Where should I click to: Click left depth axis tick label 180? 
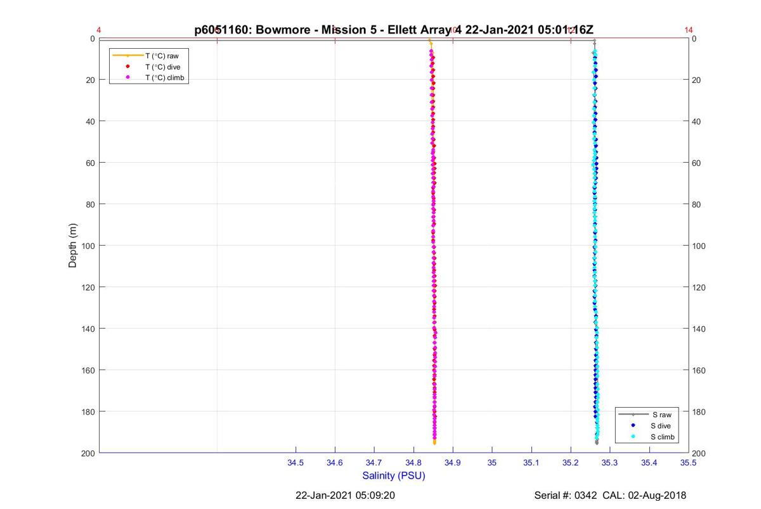(88, 412)
